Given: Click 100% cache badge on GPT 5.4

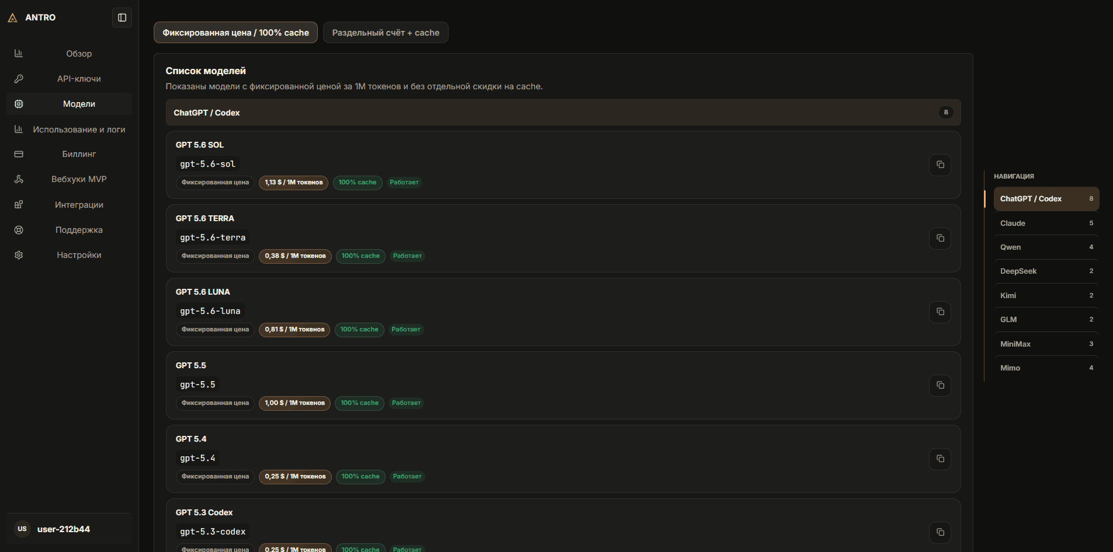Looking at the screenshot, I should click(x=360, y=477).
